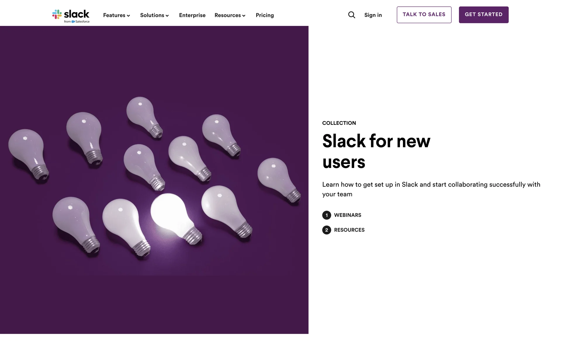Open search with the magnifier icon
Viewport: 561px width, 350px height.
352,15
